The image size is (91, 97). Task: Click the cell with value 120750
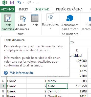pos(77,86)
